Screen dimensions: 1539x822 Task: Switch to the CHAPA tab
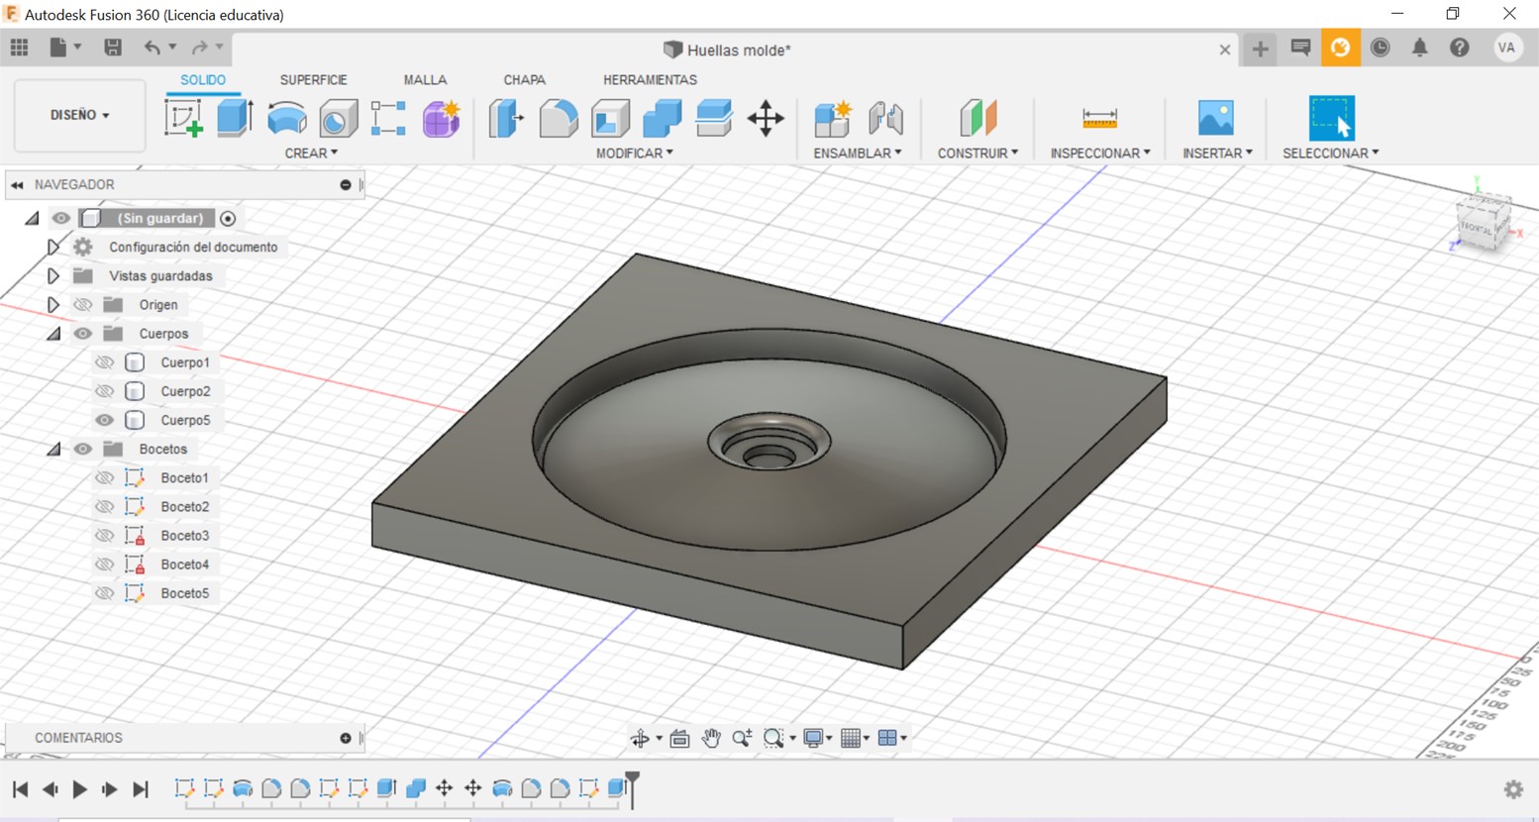[x=524, y=80]
